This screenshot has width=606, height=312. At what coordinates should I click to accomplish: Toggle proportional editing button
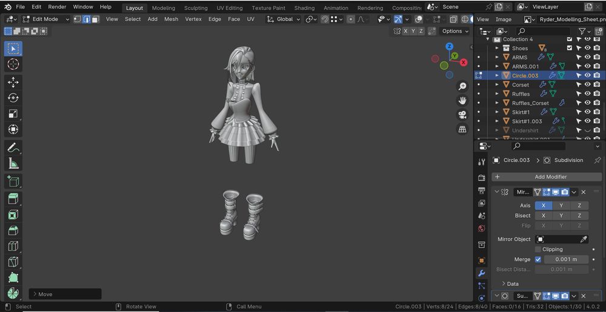click(x=351, y=19)
